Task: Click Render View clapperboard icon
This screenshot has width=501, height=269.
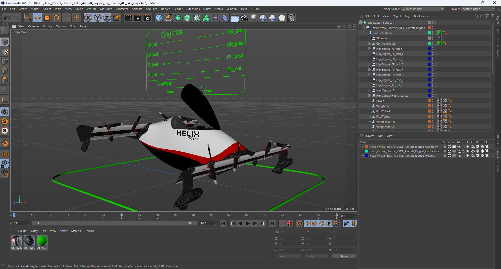Action: (128, 18)
